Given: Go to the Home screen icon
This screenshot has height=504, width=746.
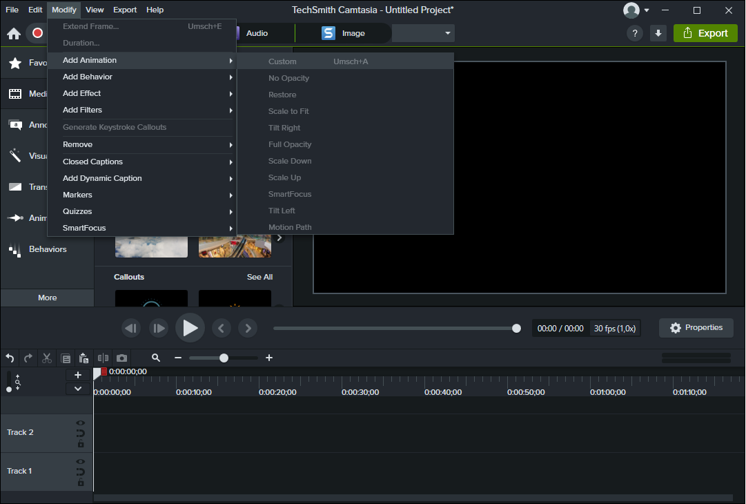Looking at the screenshot, I should pyautogui.click(x=14, y=33).
